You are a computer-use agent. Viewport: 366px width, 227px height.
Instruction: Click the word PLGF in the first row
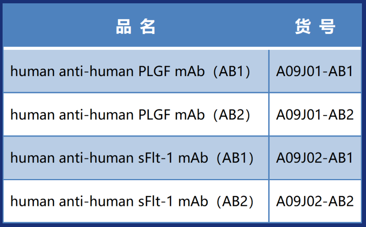tap(155, 71)
